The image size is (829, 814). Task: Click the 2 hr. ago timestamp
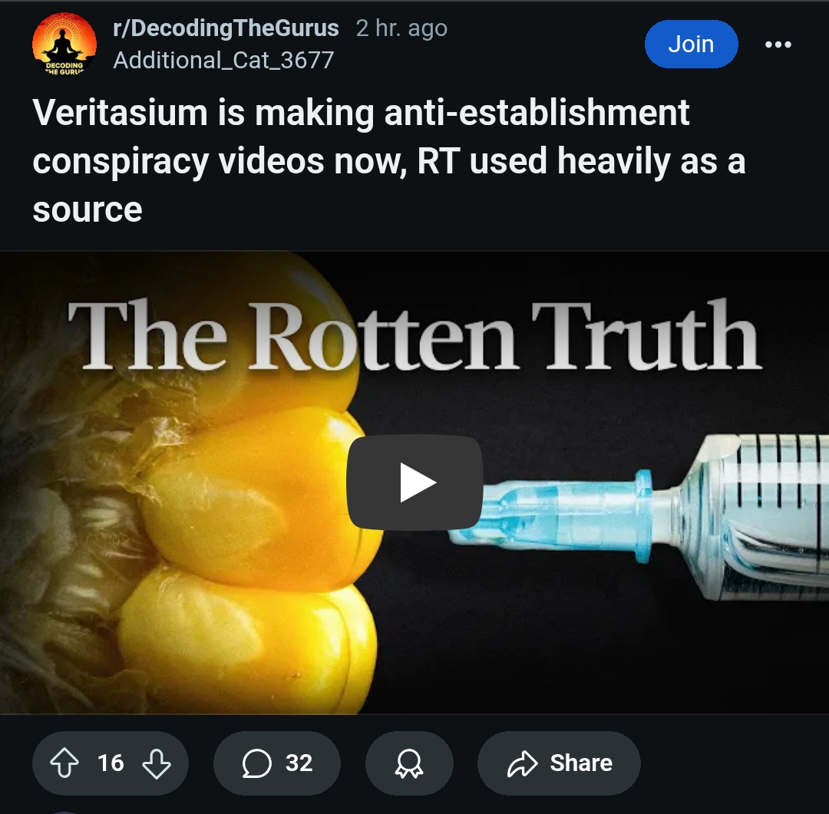(x=401, y=28)
